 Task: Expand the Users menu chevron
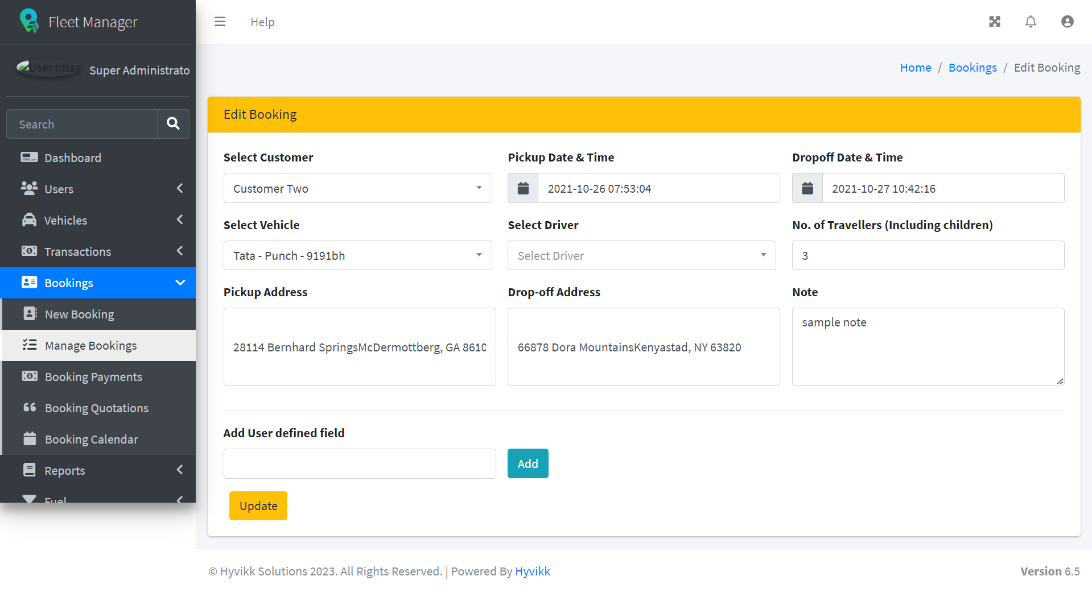(180, 188)
